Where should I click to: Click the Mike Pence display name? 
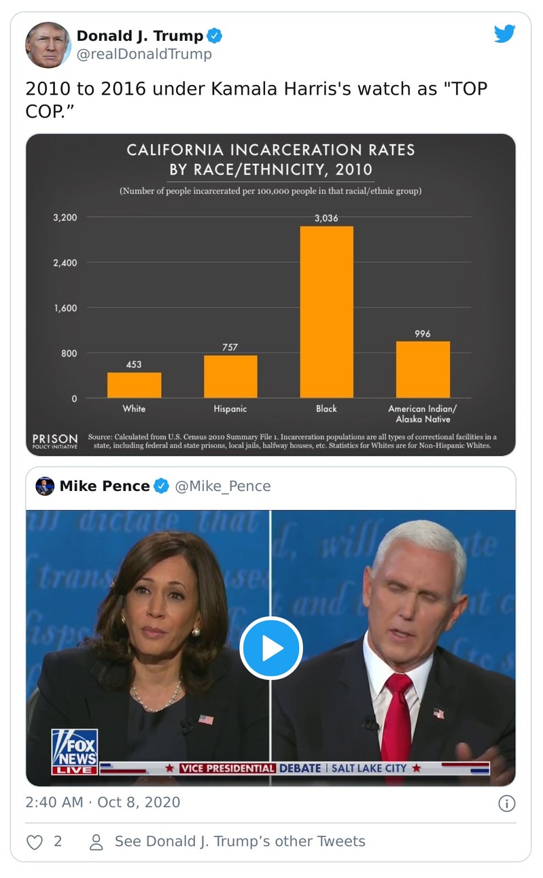107,486
